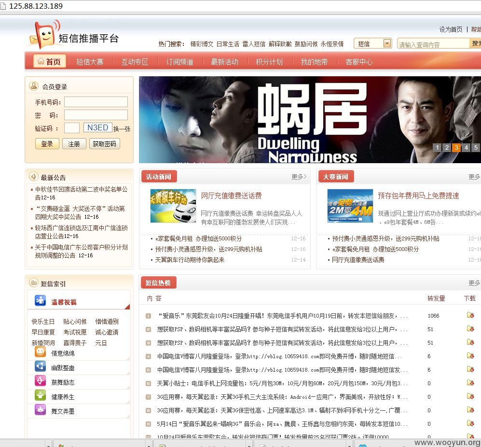The image size is (481, 447).
Task: Click 换一张 to refresh captcha
Action: point(122,129)
